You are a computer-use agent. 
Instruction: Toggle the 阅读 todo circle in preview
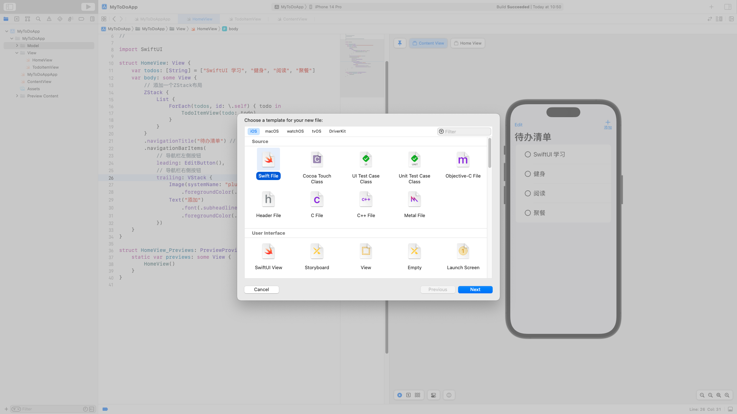click(528, 193)
